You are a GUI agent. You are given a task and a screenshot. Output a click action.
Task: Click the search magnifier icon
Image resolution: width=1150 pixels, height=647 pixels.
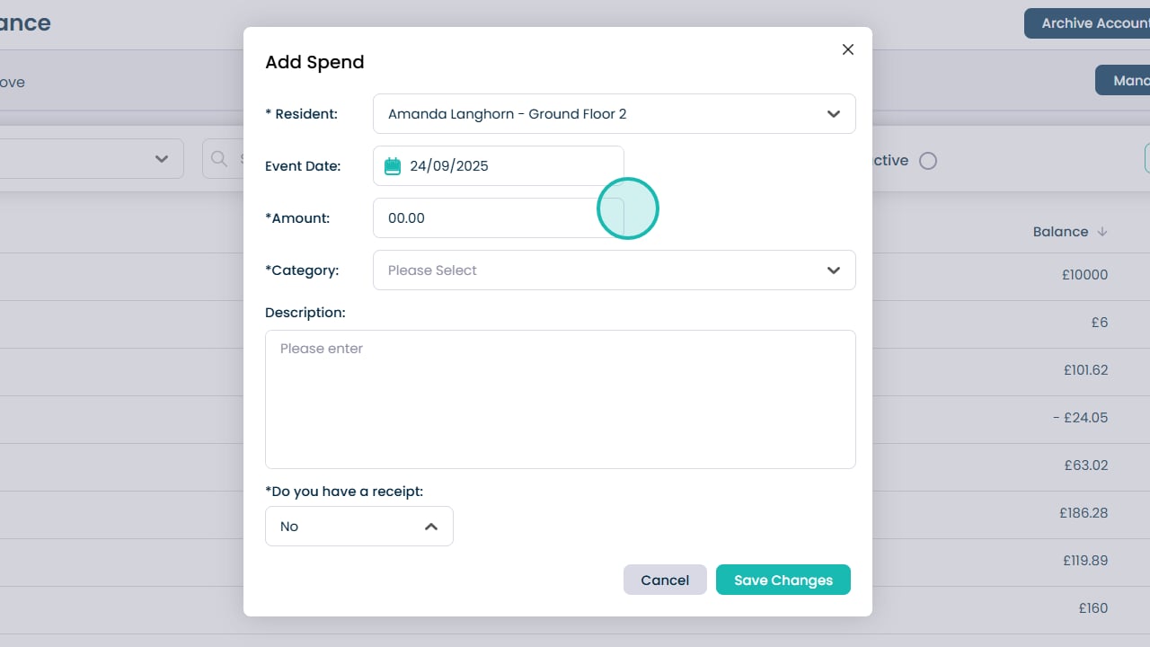pyautogui.click(x=218, y=159)
